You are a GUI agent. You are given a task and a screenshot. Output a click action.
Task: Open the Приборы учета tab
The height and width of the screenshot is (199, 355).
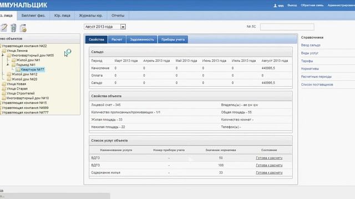pos(173,39)
